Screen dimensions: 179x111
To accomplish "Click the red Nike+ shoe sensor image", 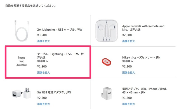I will [x=107, y=62].
